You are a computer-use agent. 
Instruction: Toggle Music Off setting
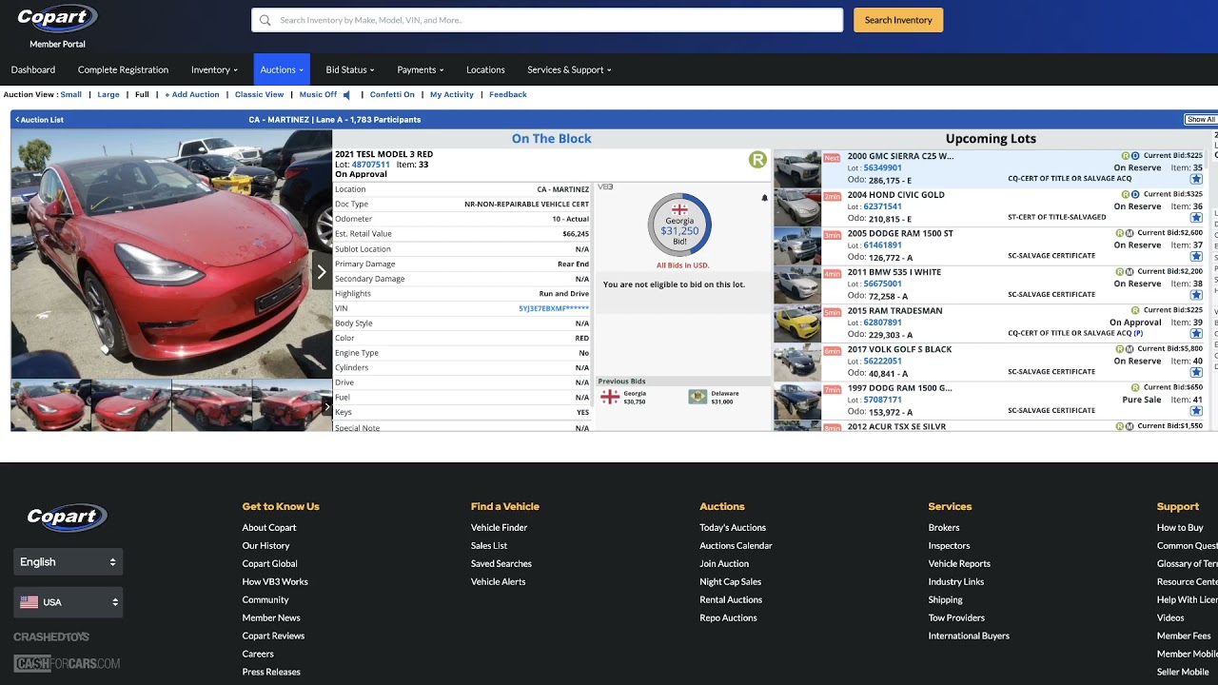(x=318, y=95)
